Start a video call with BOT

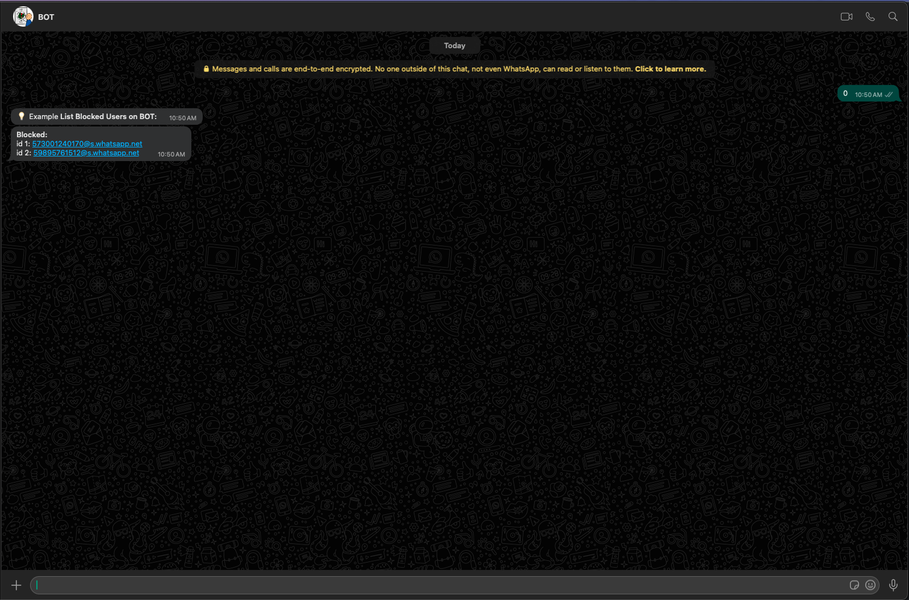point(847,16)
